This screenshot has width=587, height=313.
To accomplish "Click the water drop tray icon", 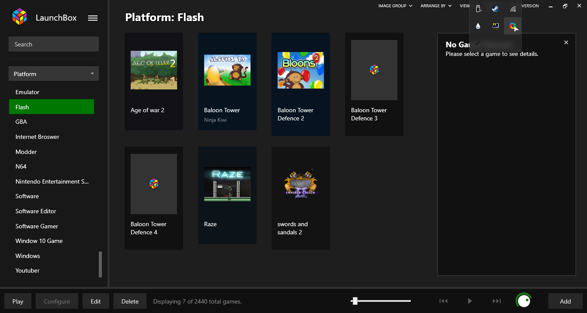I will coord(478,26).
